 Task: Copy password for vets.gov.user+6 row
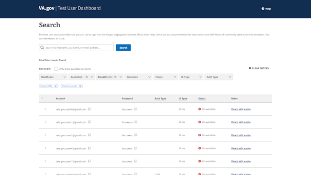(136, 148)
